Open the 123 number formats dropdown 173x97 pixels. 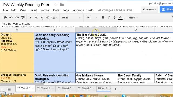54,18
